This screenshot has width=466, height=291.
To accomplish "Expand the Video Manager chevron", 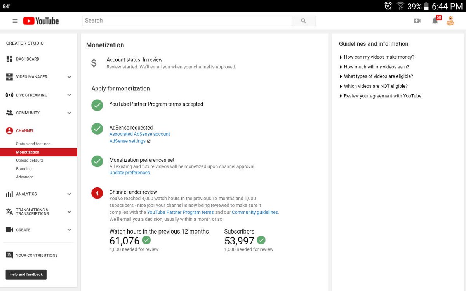I will click(x=69, y=77).
